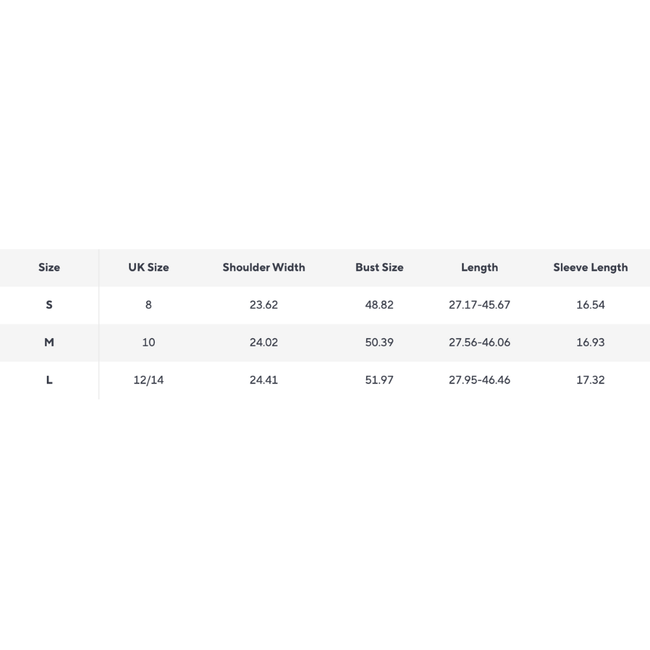
Task: Select the 23.62 shoulder width value
Action: (x=263, y=305)
